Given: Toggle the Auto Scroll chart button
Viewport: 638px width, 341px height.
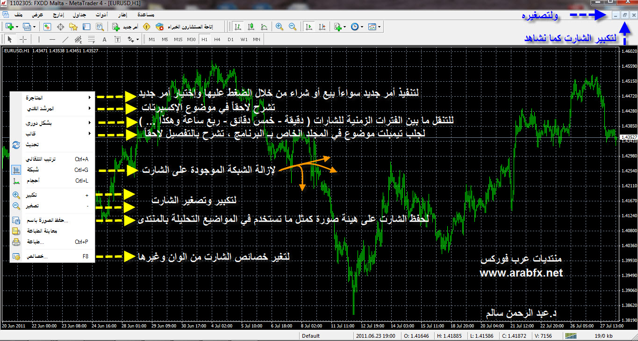Looking at the screenshot, I should pos(309,27).
